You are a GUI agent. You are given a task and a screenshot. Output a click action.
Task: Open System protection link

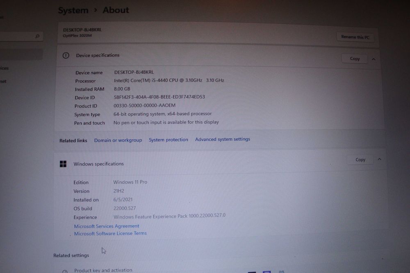[169, 140]
